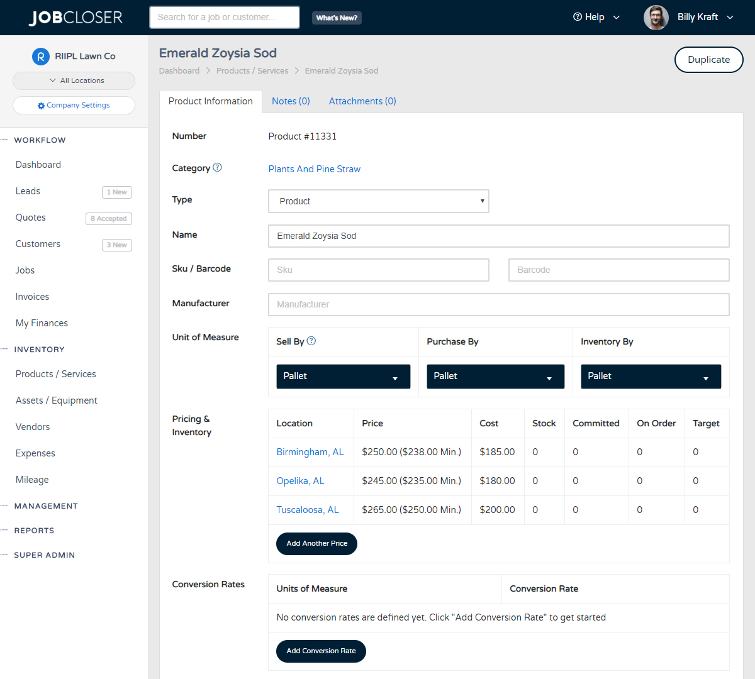Viewport: 755px width, 679px height.
Task: Open the Sell By Pallet dropdown
Action: coord(343,377)
